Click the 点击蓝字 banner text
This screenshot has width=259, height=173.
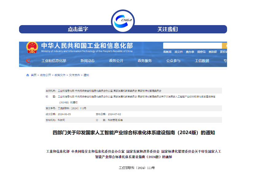click(78, 29)
